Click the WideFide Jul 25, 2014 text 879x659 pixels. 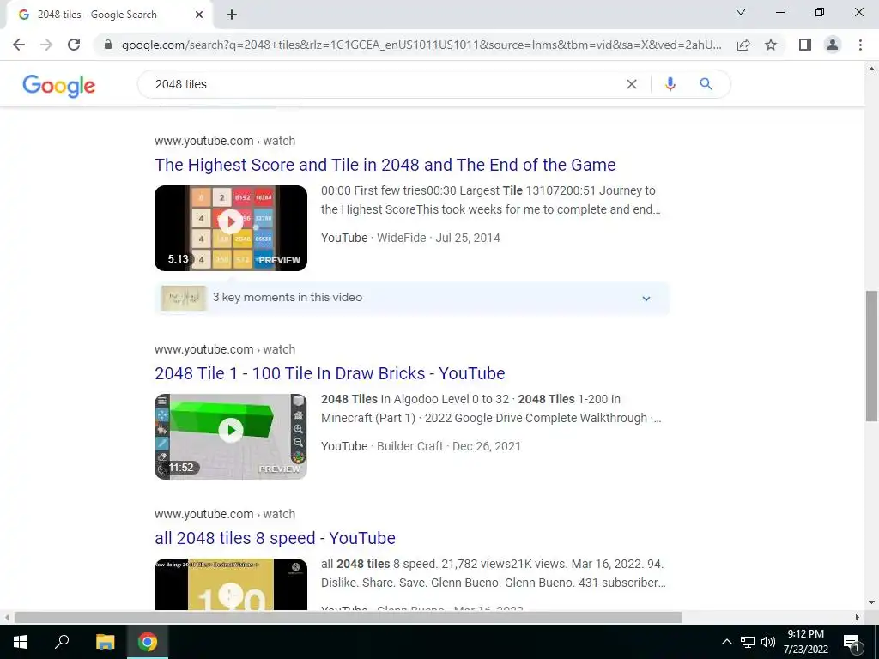pos(439,238)
